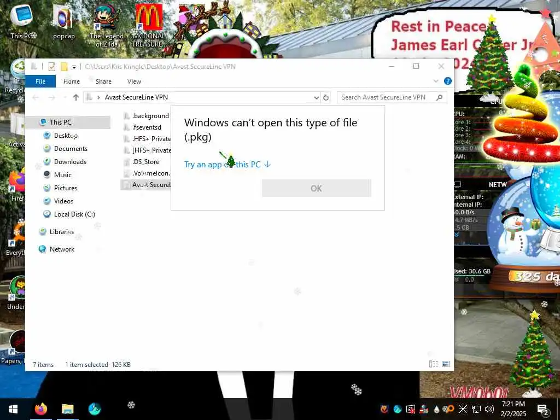This screenshot has width=560, height=420.
Task: Go forward with the Explorer forward arrow
Action: pyautogui.click(x=52, y=97)
